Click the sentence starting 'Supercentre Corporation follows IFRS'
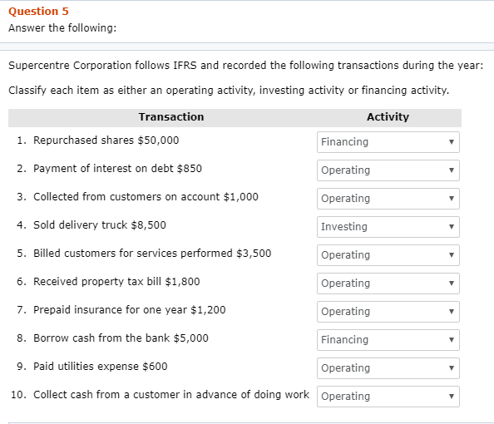Screen dimensions: 494x424 245,66
